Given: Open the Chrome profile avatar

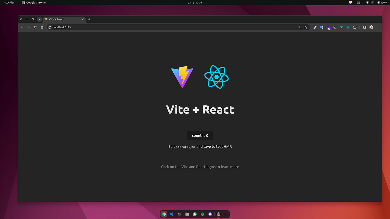Looking at the screenshot, I should (x=371, y=27).
